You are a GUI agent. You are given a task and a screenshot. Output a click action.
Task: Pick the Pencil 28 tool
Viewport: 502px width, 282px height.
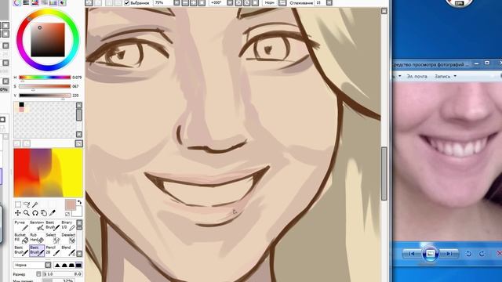53,251
